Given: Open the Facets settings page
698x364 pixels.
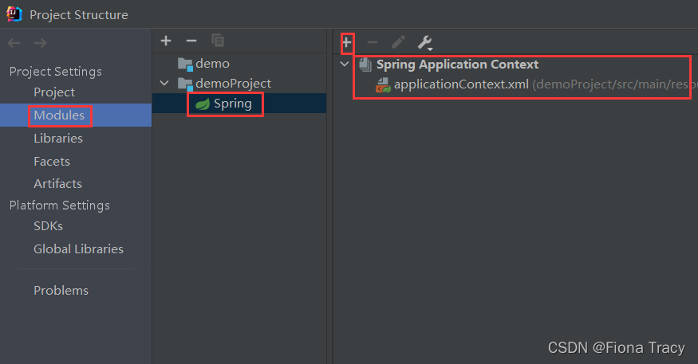Looking at the screenshot, I should [x=52, y=162].
